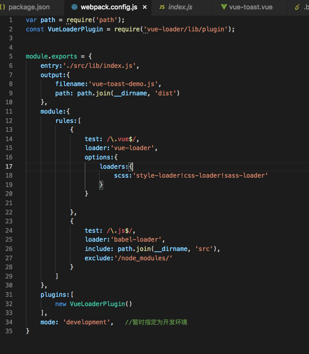Close the webpack.config.js tab
The image size is (309, 354).
(145, 7)
